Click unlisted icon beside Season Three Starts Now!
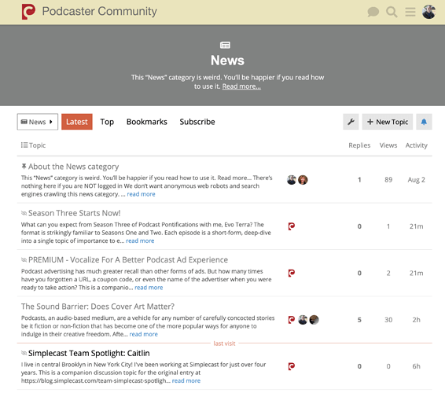Screen dimensions: 445x393 point(24,213)
